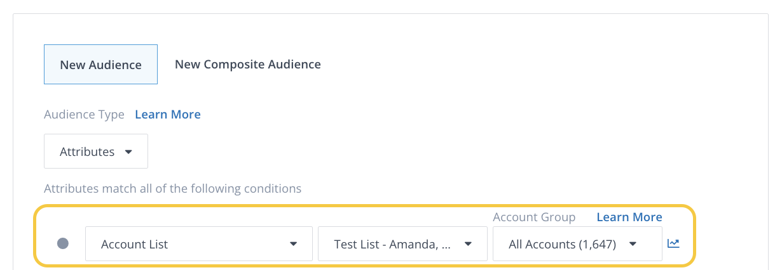Click the arrow icon in the All Accounts field
782x270 pixels.
coord(633,244)
